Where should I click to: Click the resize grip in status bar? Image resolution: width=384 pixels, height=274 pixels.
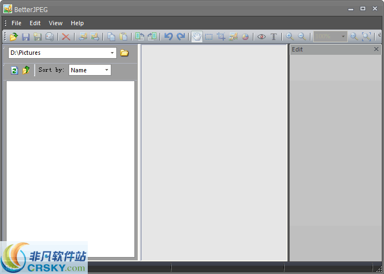point(380,270)
